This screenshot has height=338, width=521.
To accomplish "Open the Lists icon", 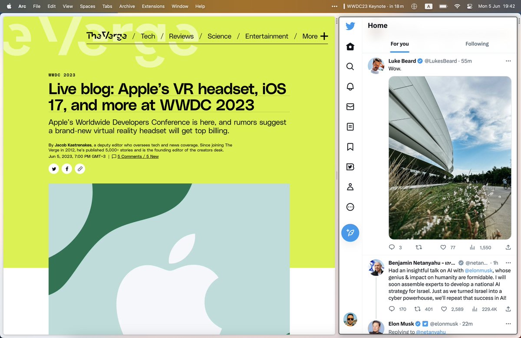I will (350, 126).
